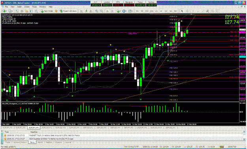Viewport: 247px width, 149px height.
Task: Open the Tools menu
Action: [x=34, y=7]
